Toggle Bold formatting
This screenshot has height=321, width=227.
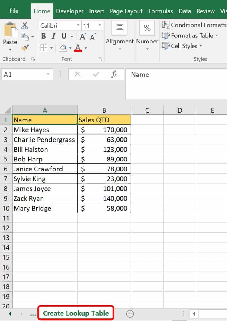[x=43, y=36]
